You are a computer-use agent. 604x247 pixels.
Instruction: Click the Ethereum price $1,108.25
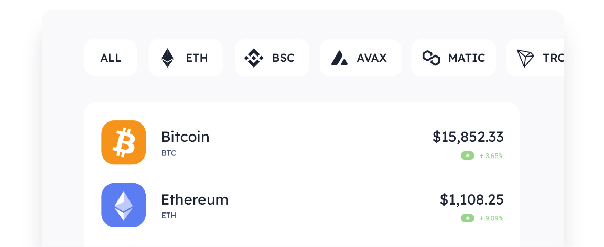[471, 200]
